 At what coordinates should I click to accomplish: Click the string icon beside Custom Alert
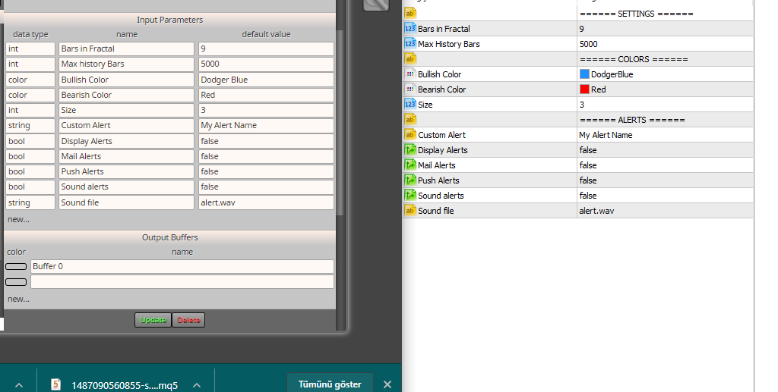[410, 135]
